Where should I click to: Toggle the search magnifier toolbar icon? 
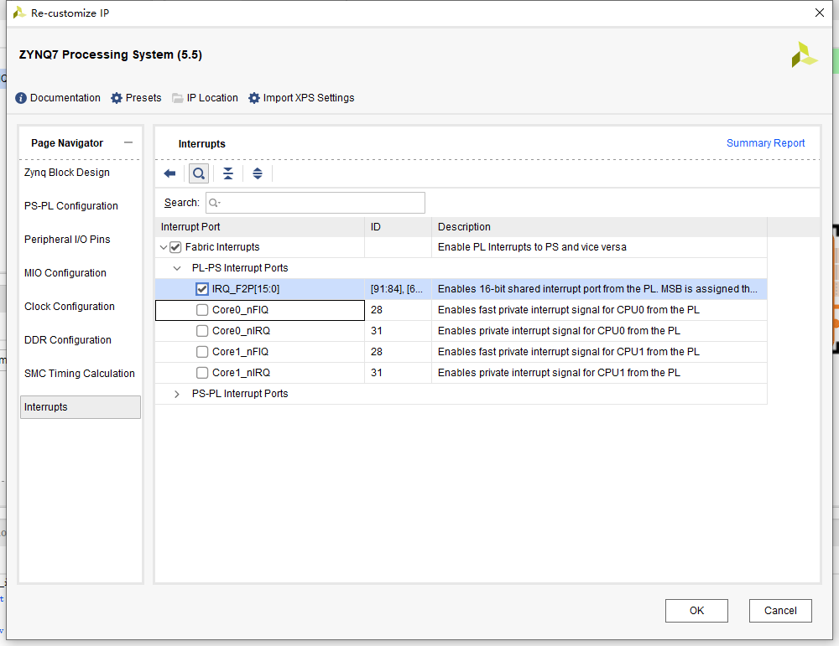pyautogui.click(x=199, y=173)
